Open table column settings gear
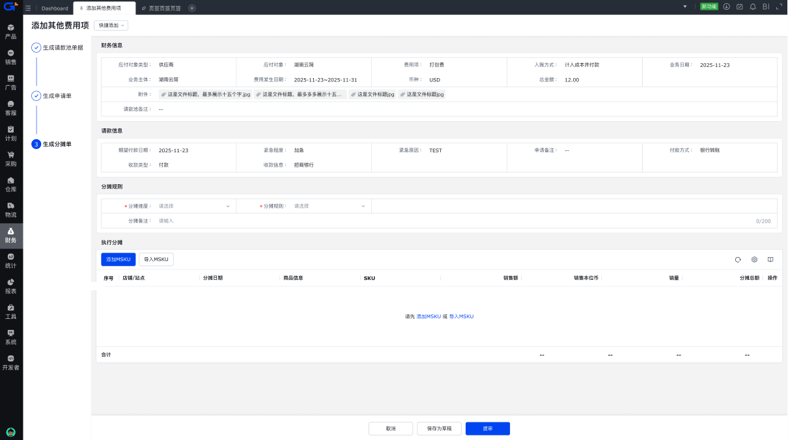 (754, 259)
